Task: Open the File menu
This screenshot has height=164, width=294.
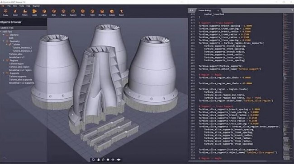Action: [9, 6]
